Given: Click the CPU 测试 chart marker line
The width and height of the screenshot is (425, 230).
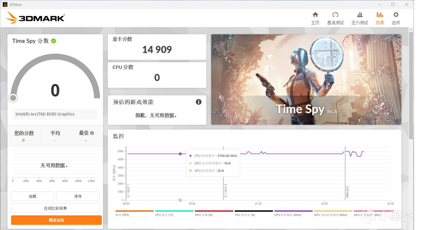Looking at the screenshot, I should coord(345,173).
